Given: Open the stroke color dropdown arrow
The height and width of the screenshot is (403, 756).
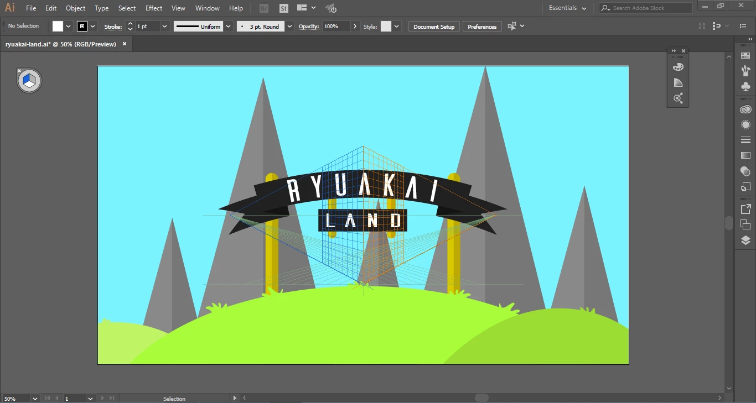Looking at the screenshot, I should 93,26.
